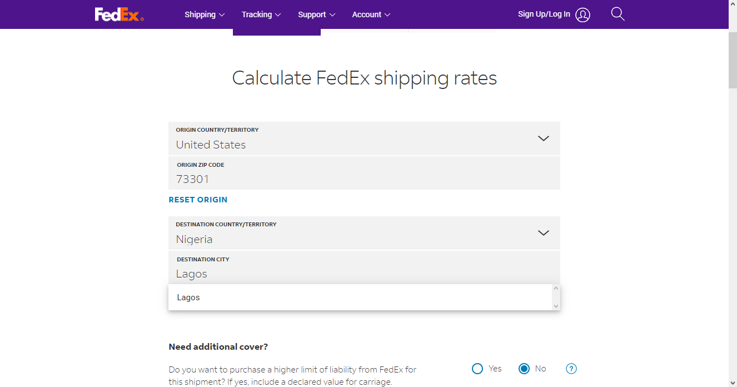This screenshot has width=737, height=387.
Task: Click the suggestion list down arrow
Action: coord(556,306)
